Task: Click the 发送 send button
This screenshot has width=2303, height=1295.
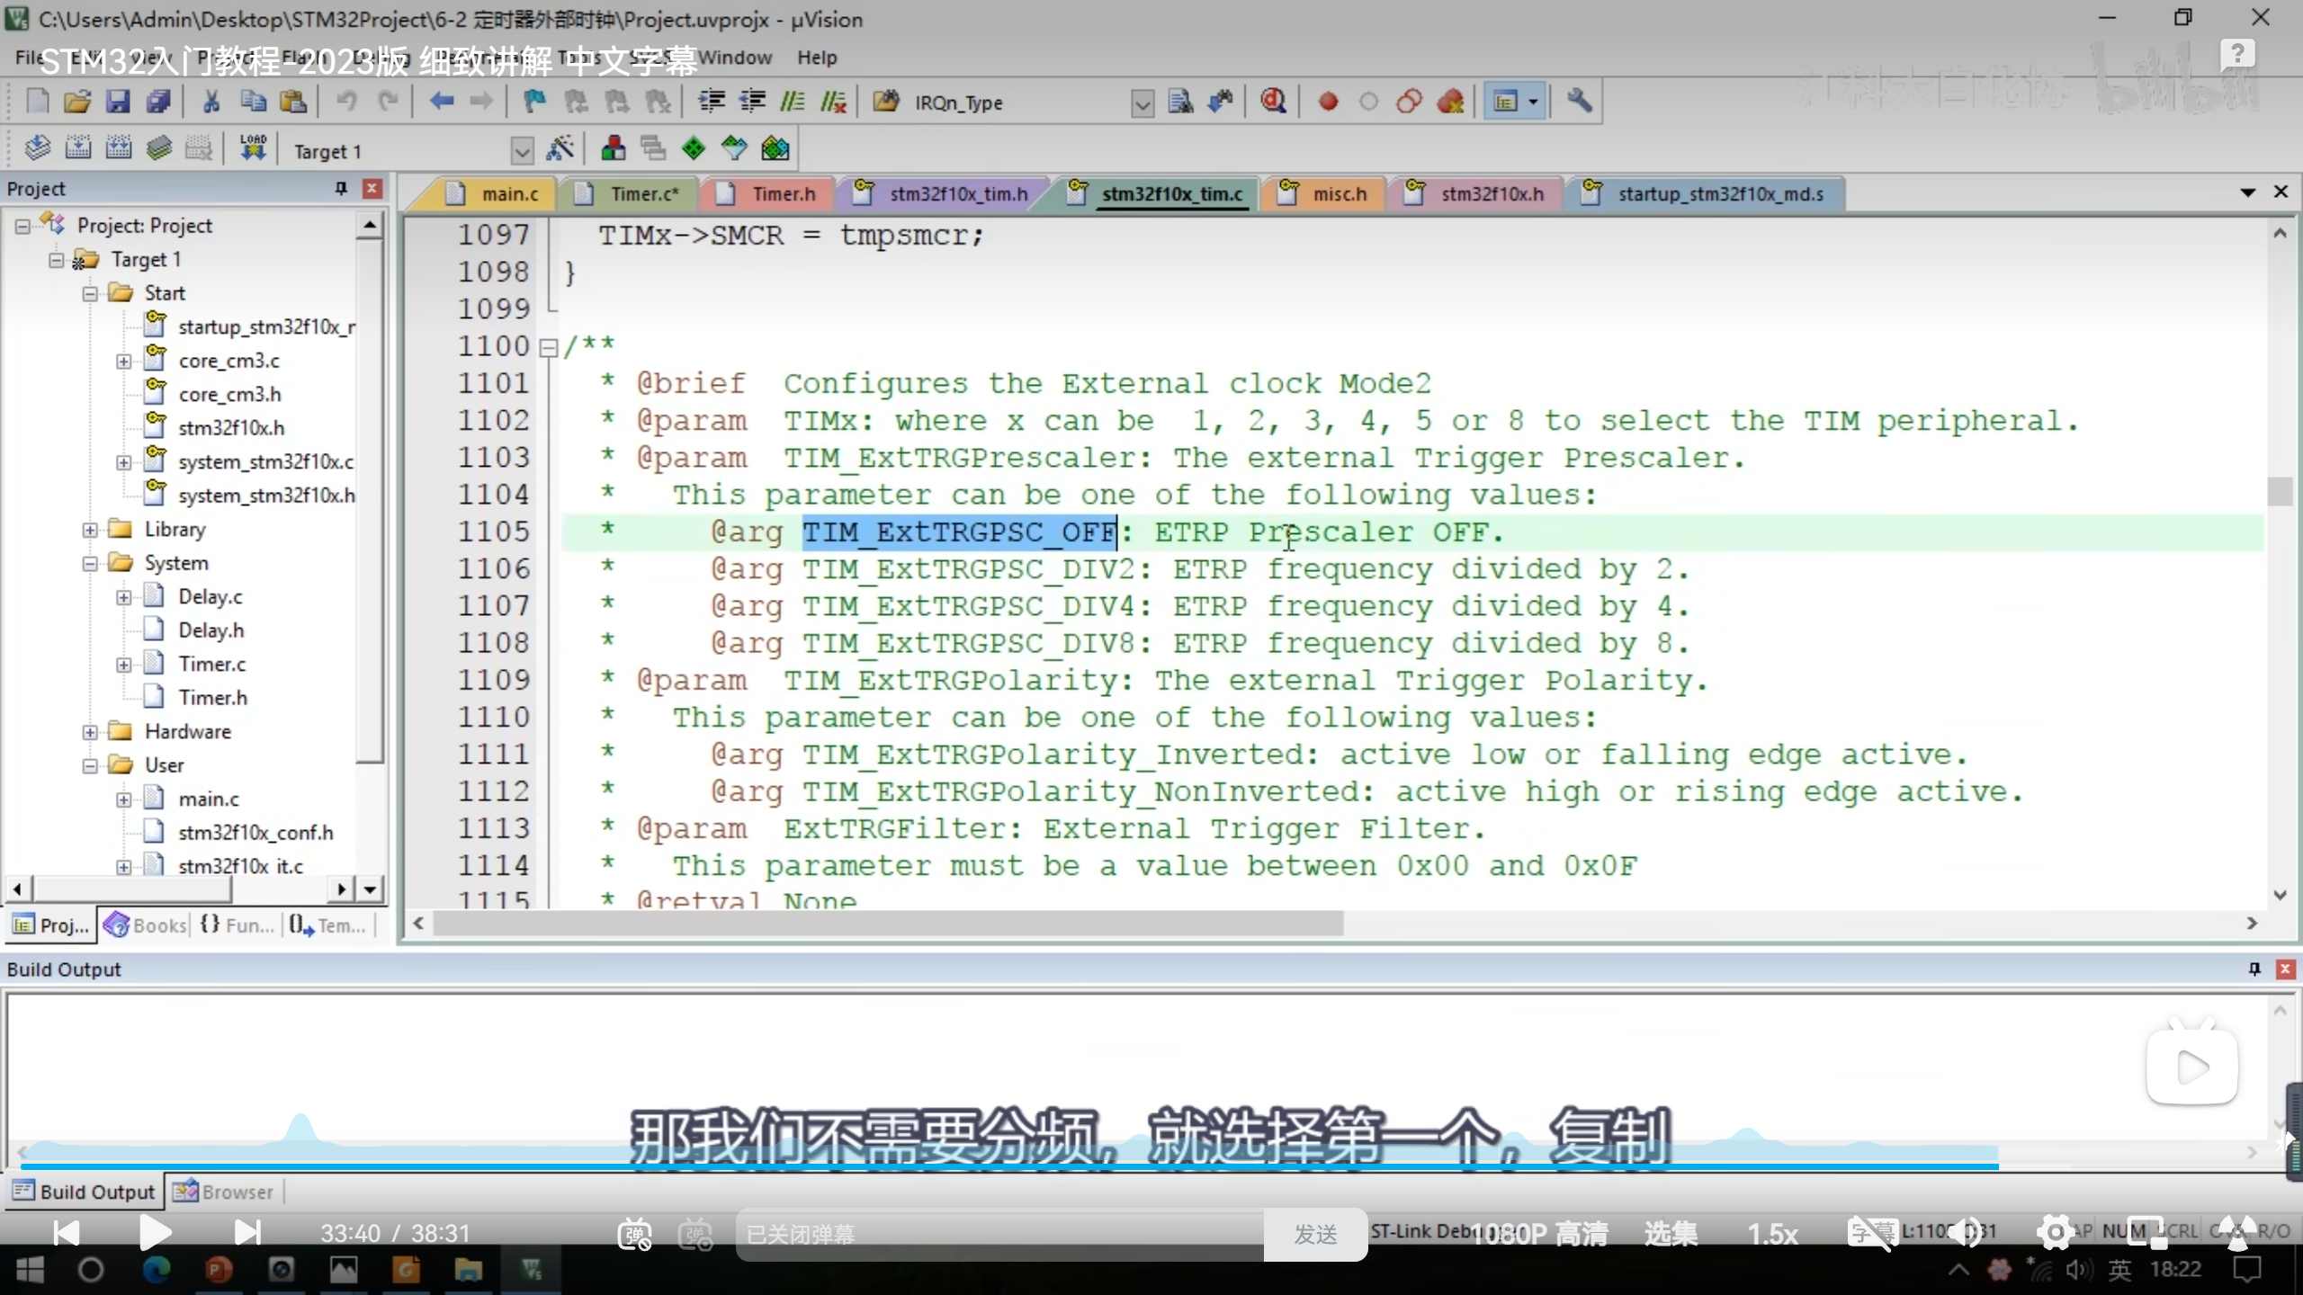Action: [1315, 1234]
